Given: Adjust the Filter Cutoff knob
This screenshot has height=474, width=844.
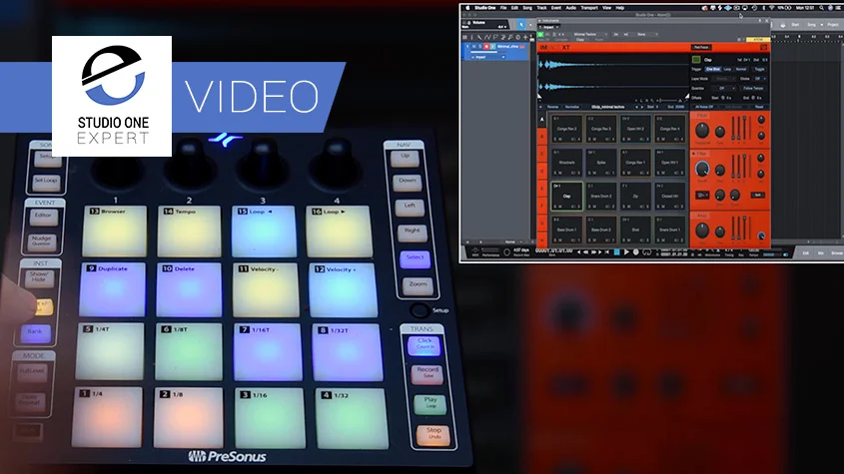Looking at the screenshot, I should tap(702, 169).
